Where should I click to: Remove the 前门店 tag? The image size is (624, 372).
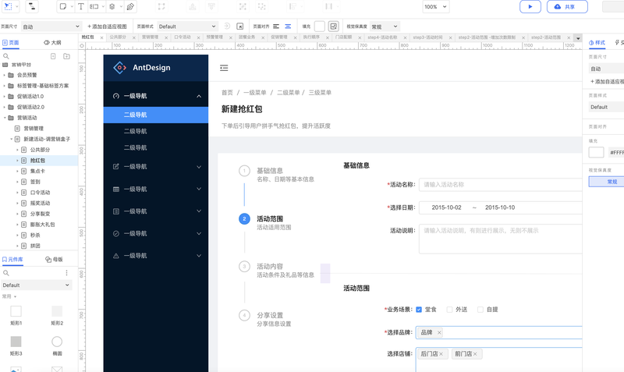tap(475, 354)
